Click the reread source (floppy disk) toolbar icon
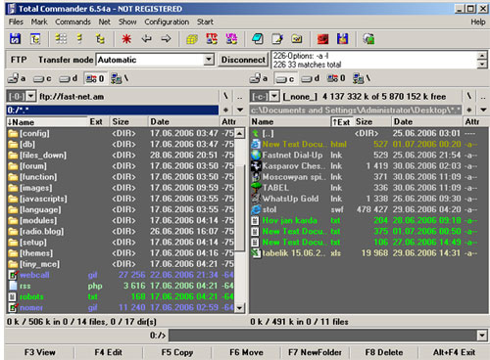Viewport: 490px width, 360px height. [15, 39]
